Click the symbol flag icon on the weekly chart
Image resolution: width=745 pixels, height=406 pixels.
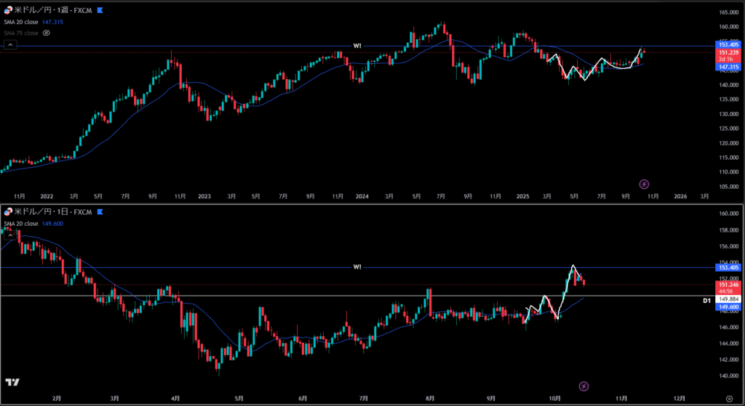coord(100,12)
